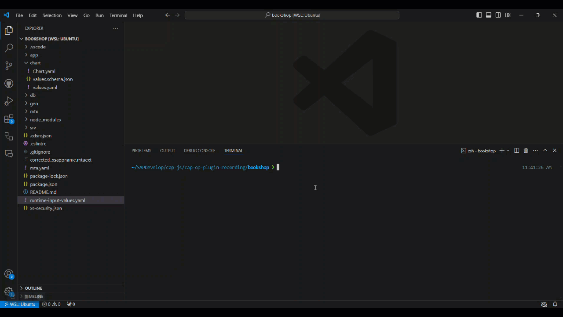563x317 pixels.
Task: Open the File menu
Action: pyautogui.click(x=19, y=15)
